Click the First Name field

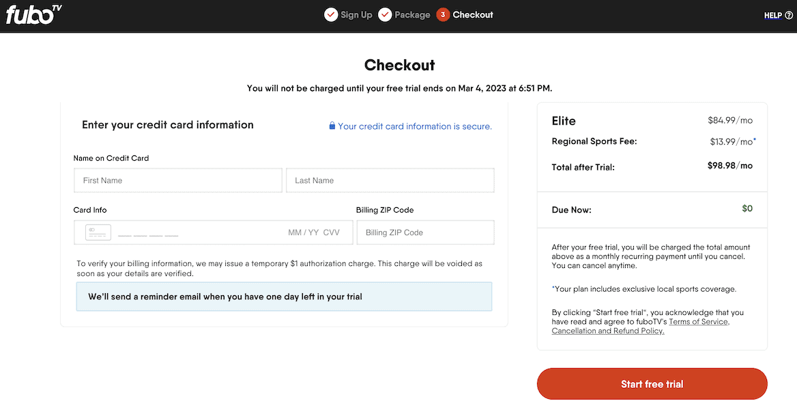coord(178,181)
